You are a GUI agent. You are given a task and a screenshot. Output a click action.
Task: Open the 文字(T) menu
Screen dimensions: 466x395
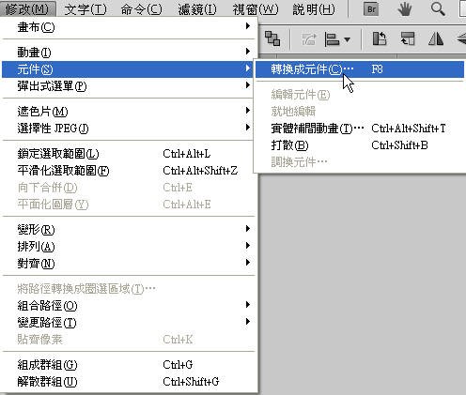pyautogui.click(x=85, y=9)
